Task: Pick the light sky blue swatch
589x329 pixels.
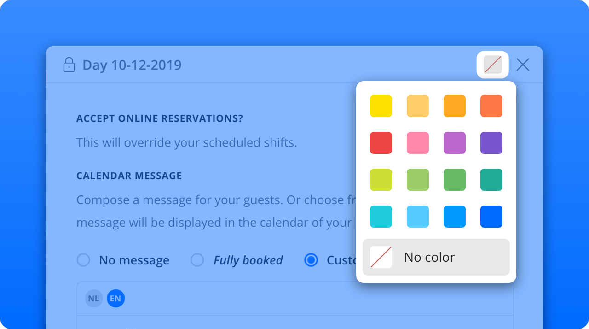Action: coord(418,217)
